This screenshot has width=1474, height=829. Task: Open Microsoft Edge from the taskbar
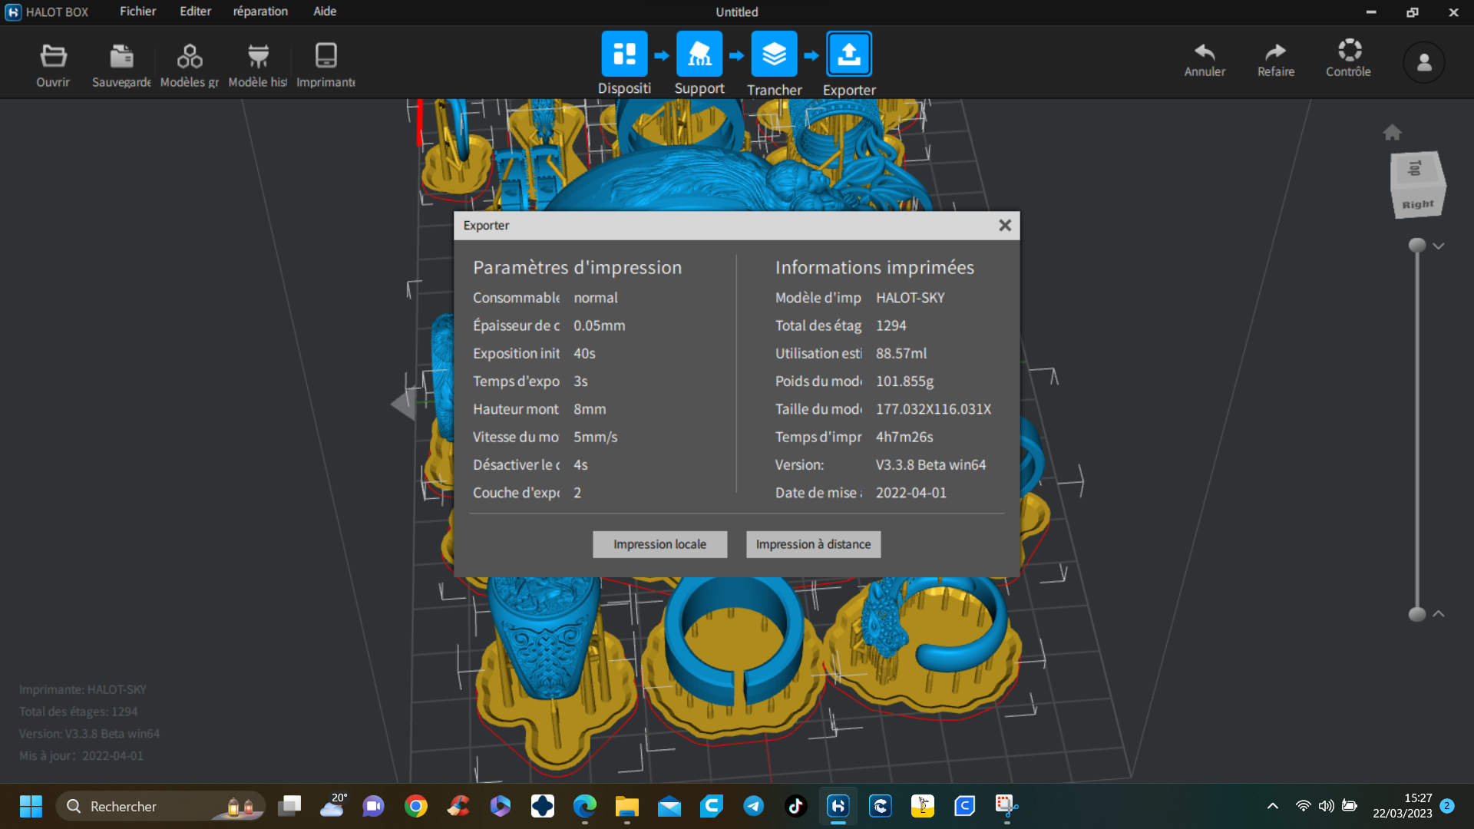tap(585, 806)
